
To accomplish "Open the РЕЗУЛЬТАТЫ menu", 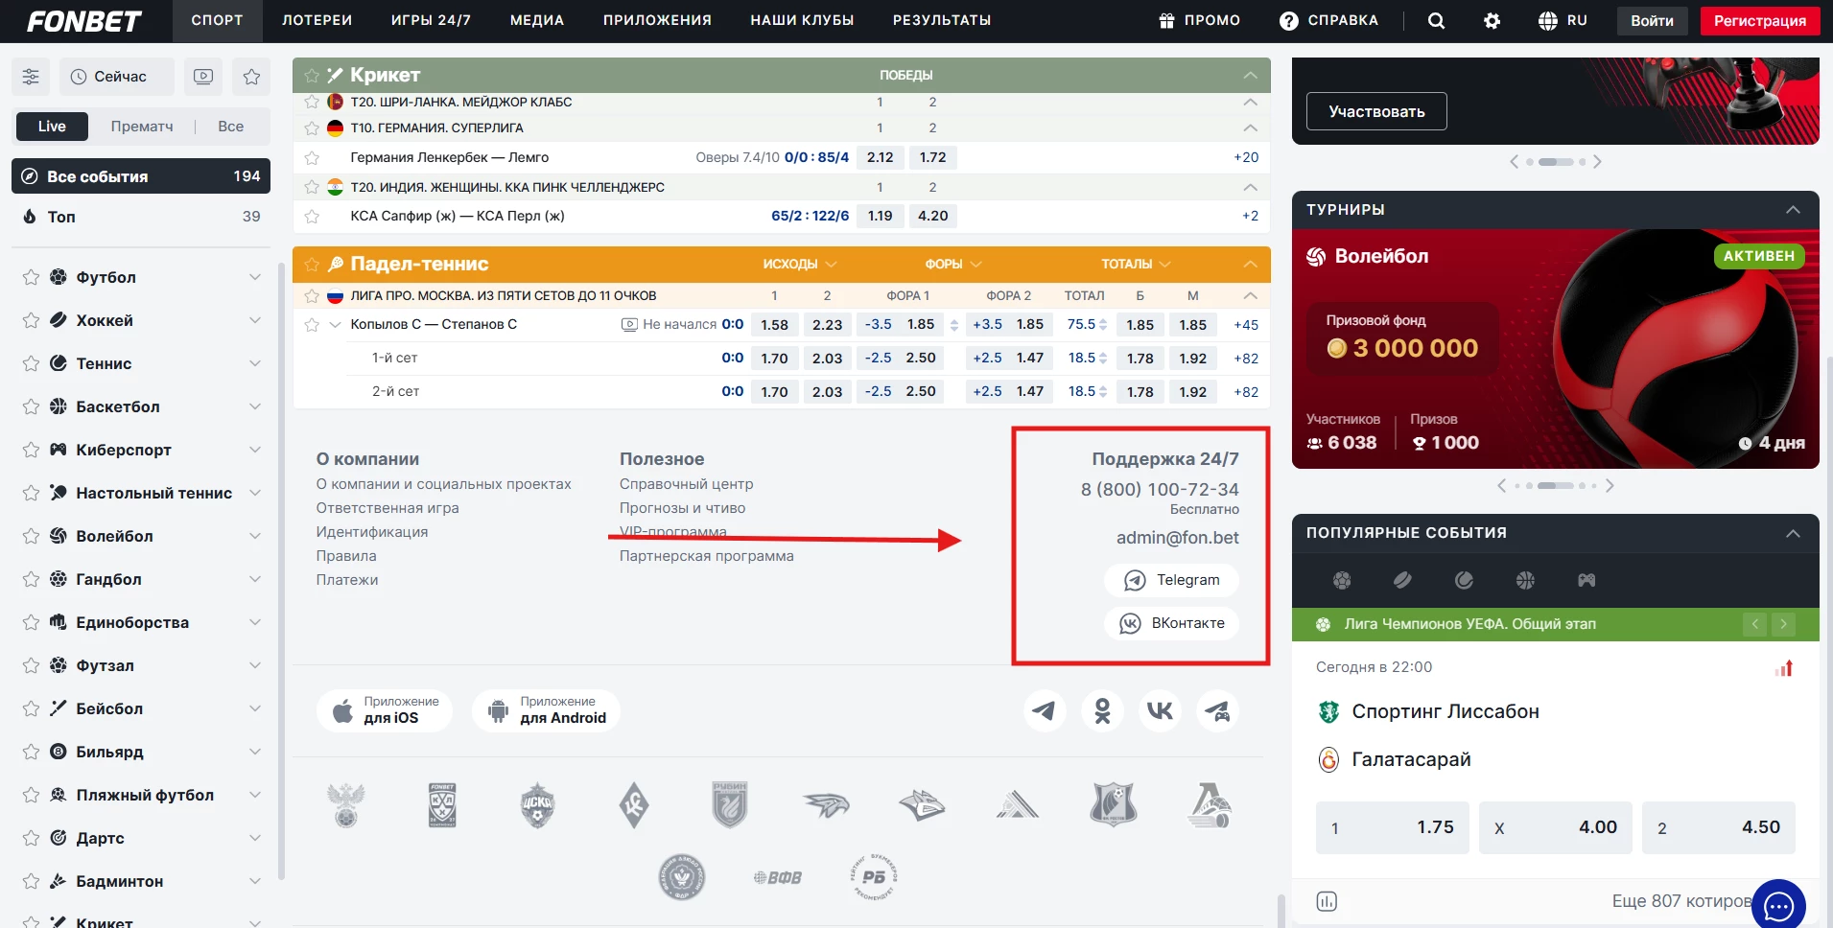I will (942, 20).
